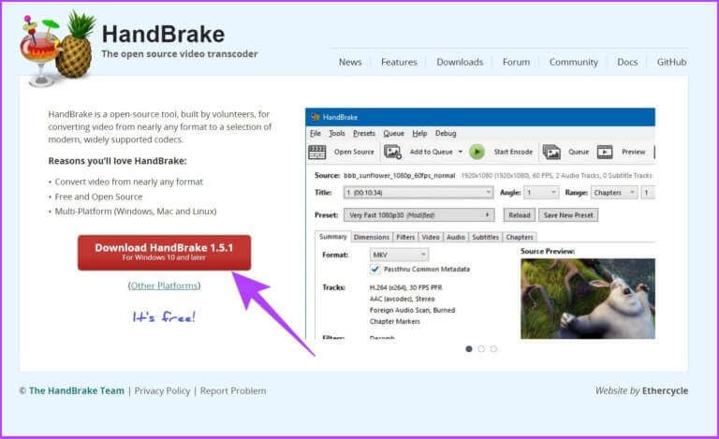Click the Report Problem link
This screenshot has width=719, height=439.
(233, 391)
